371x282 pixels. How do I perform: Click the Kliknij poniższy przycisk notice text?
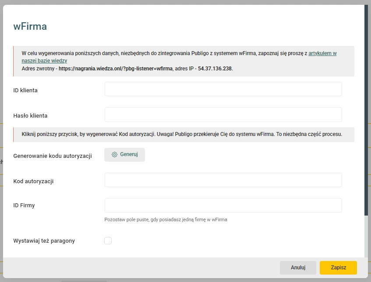pyautogui.click(x=182, y=134)
